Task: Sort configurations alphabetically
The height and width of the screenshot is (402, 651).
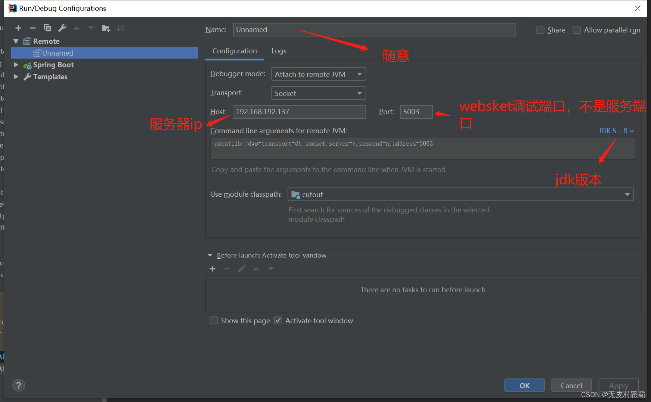Action: (x=120, y=28)
